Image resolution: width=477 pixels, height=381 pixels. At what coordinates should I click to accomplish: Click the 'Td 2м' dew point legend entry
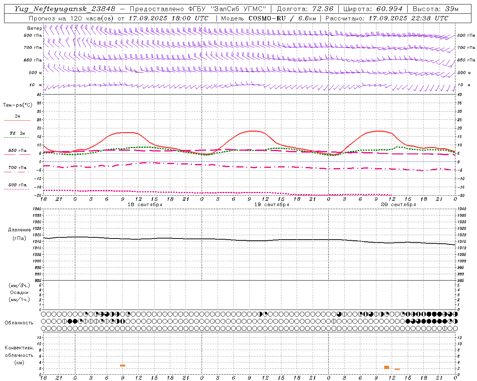click(17, 133)
